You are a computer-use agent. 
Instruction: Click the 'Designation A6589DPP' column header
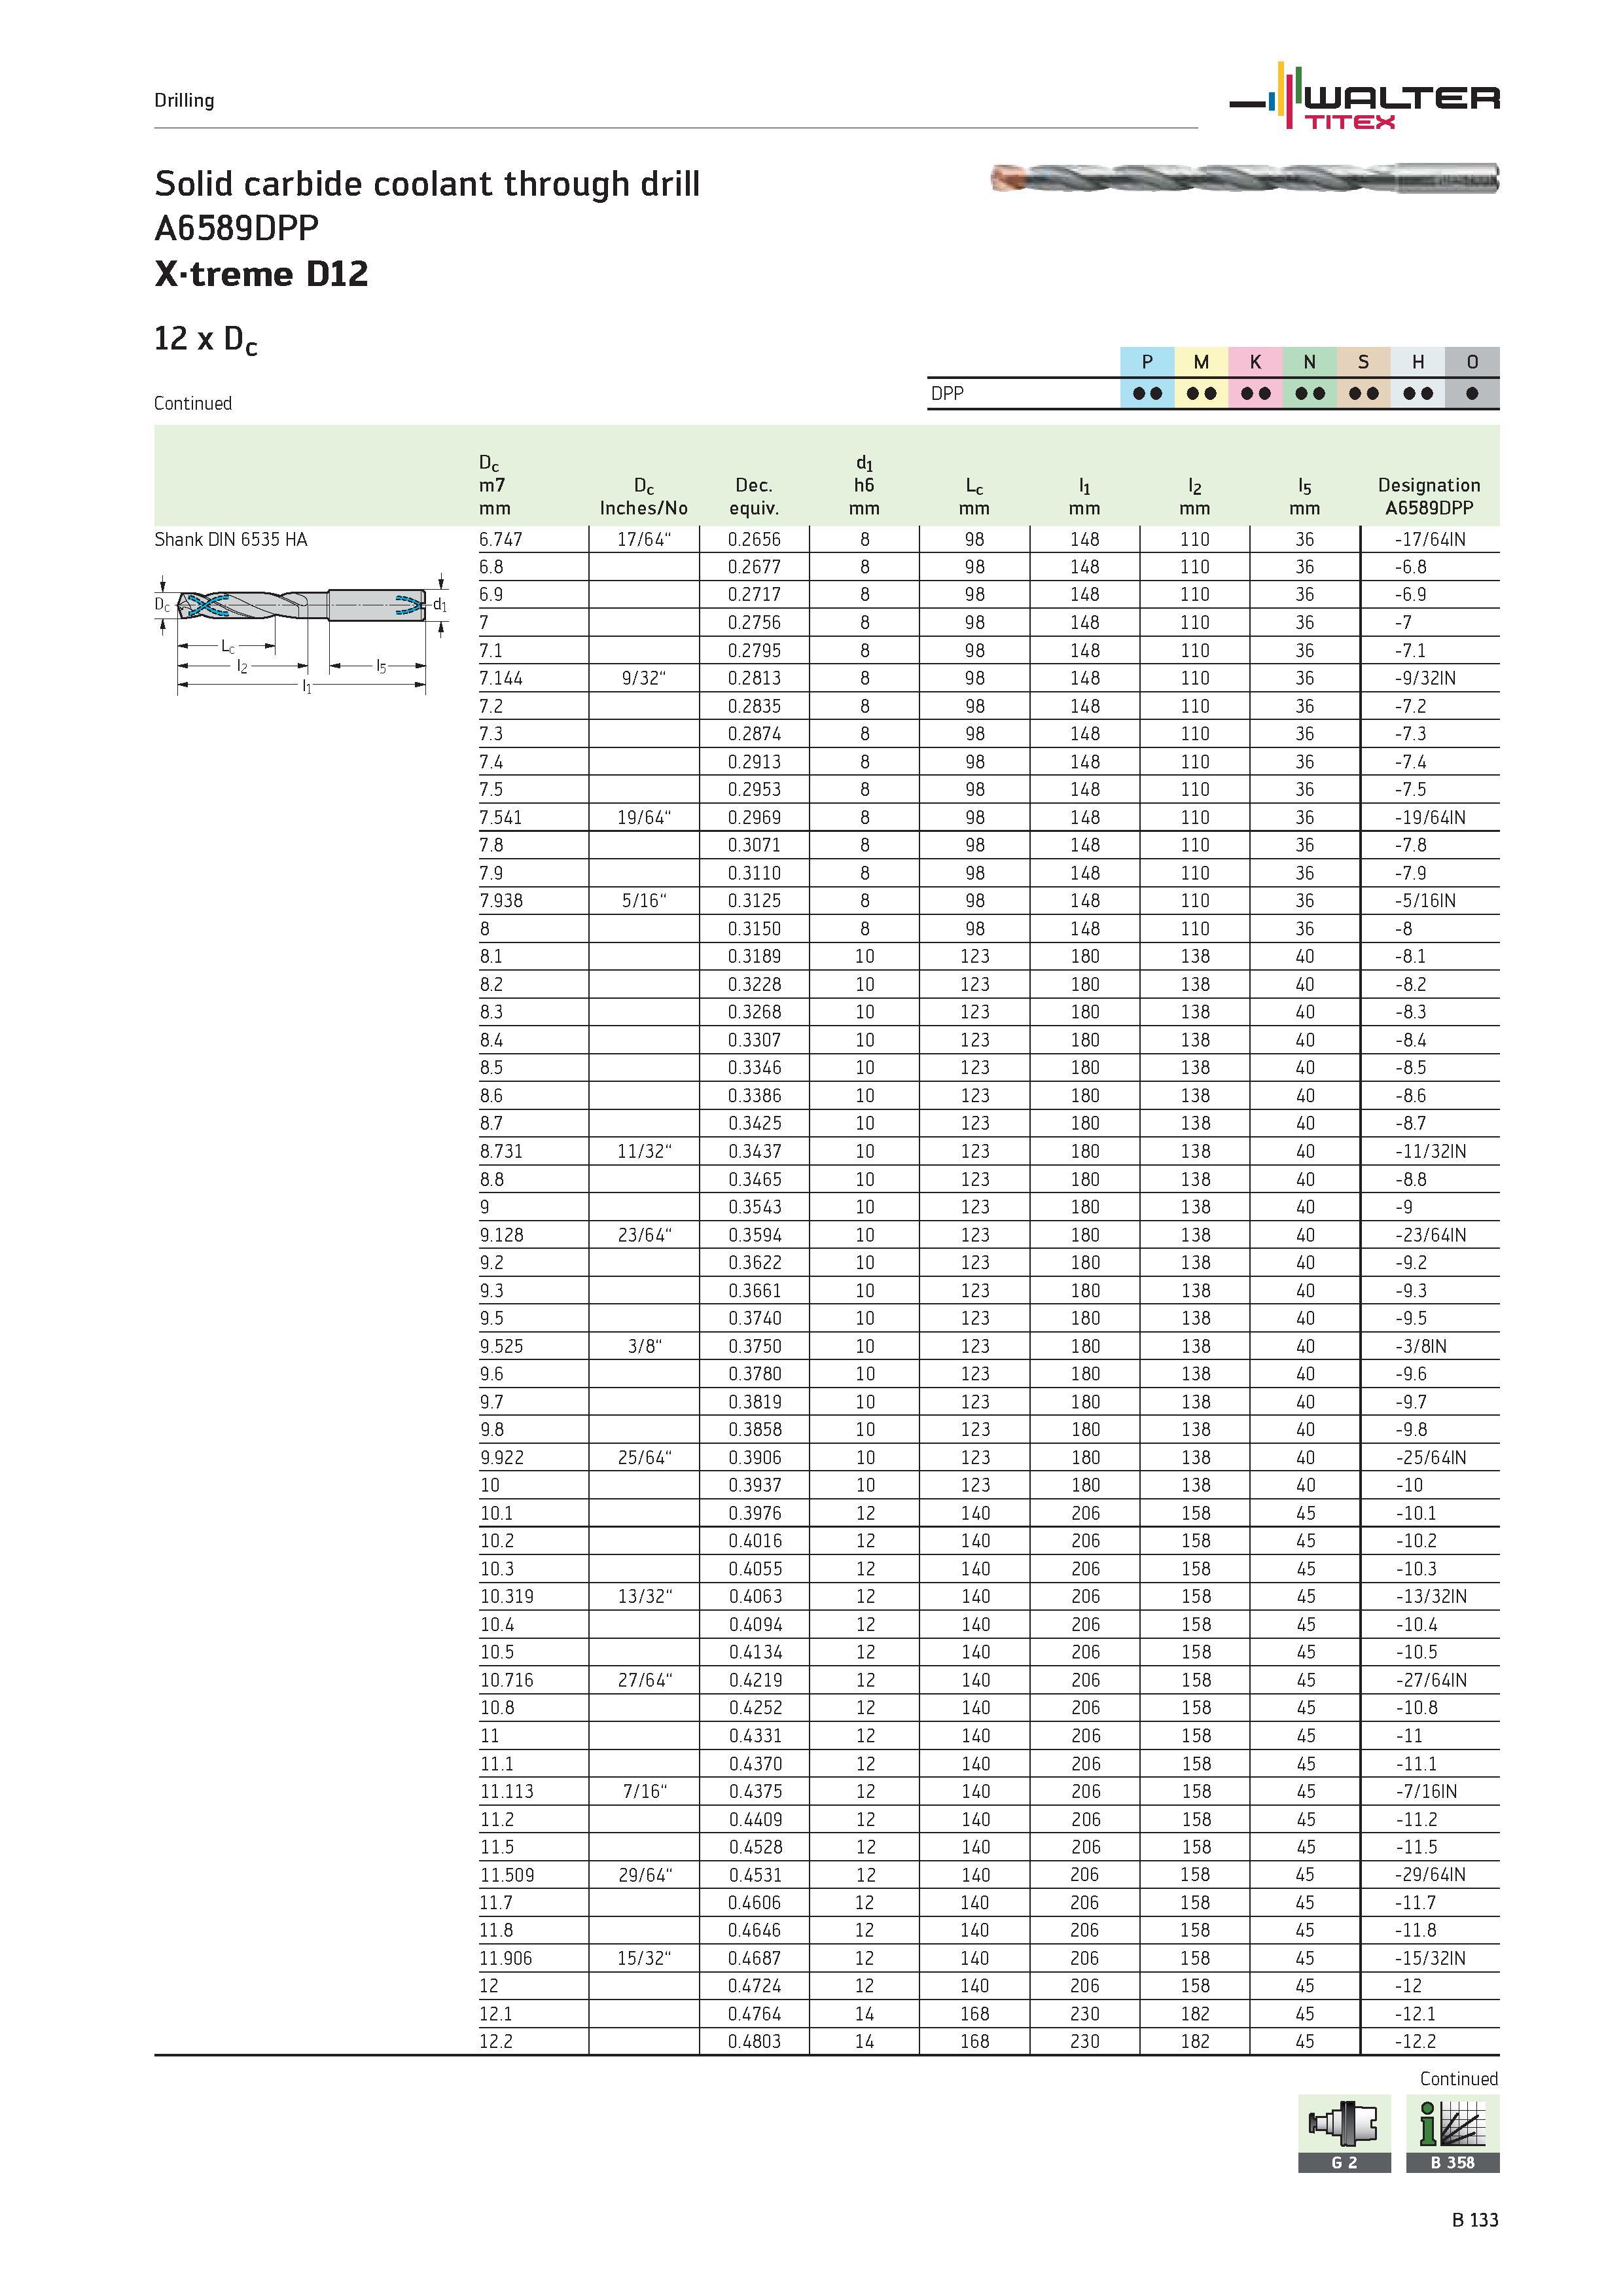(1429, 497)
